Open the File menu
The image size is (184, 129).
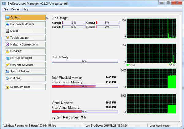6,9
